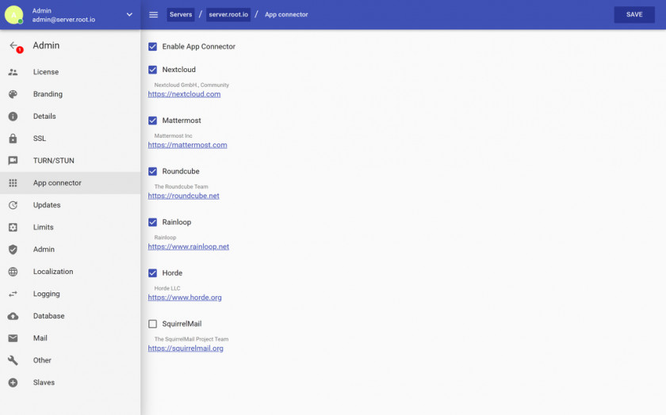
Task: Expand the admin account dropdown arrow
Action: coord(129,14)
